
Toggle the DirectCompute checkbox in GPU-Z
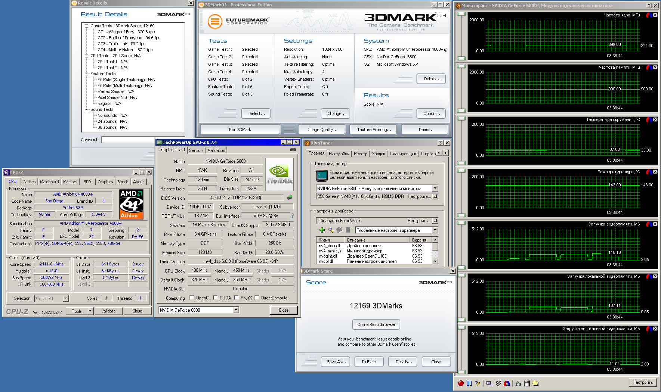[x=257, y=298]
